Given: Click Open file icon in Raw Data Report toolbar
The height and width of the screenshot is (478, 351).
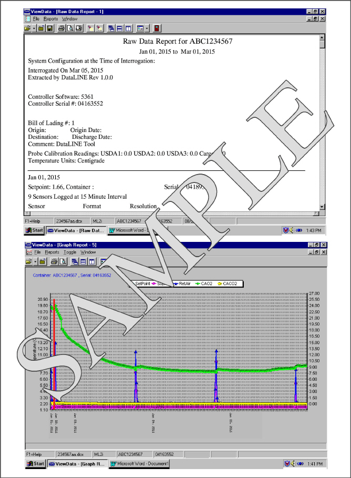Looking at the screenshot, I should coord(27,28).
